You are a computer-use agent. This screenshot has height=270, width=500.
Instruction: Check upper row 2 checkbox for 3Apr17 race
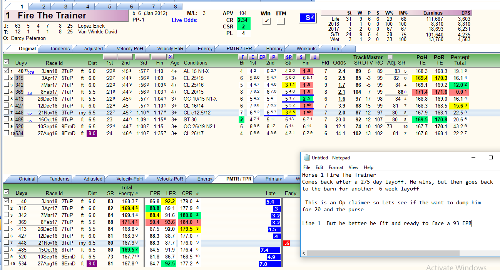coord(6,78)
